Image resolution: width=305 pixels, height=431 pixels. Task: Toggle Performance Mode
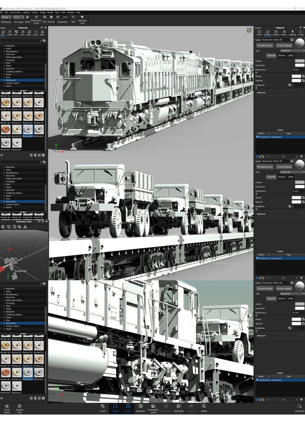pos(36,17)
